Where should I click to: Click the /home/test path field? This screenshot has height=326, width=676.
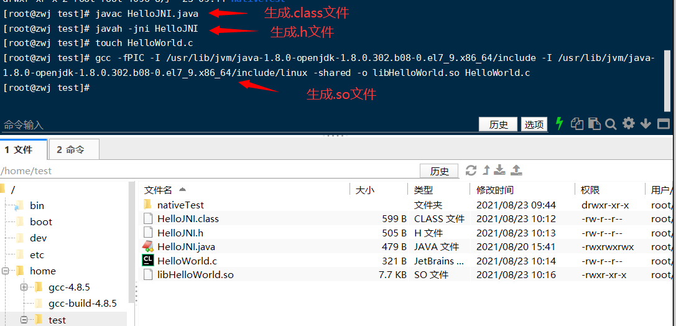click(209, 170)
